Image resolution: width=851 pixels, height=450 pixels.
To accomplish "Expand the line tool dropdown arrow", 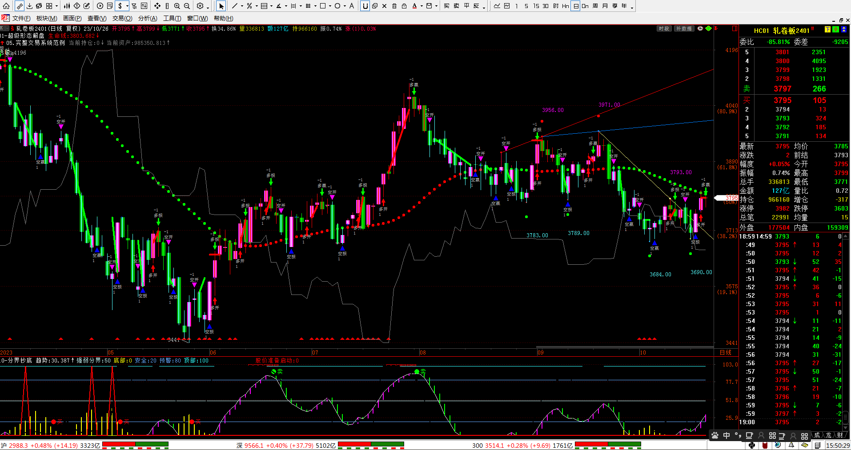I will [x=241, y=6].
